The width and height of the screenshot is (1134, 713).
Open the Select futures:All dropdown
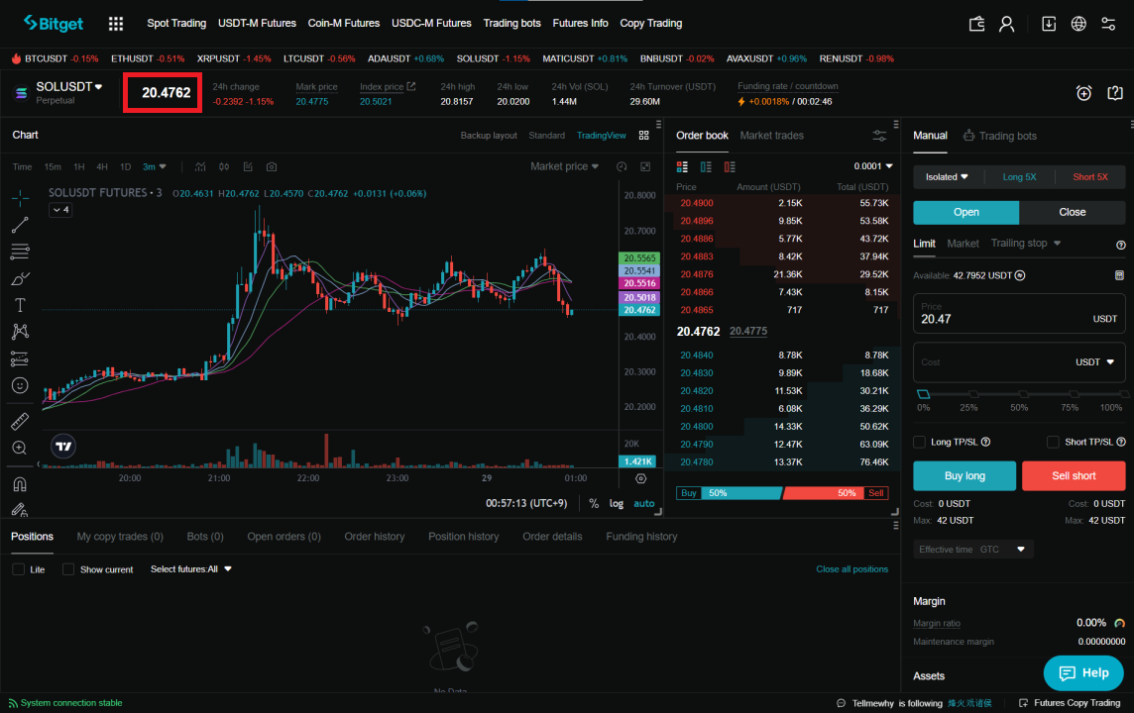(x=191, y=569)
